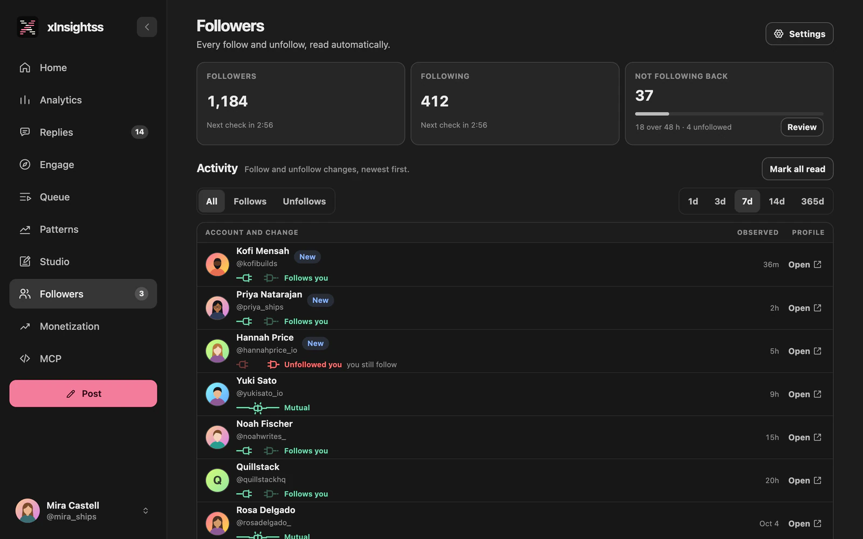
Task: Click the New badge on Priya Natarajan
Action: click(x=320, y=300)
